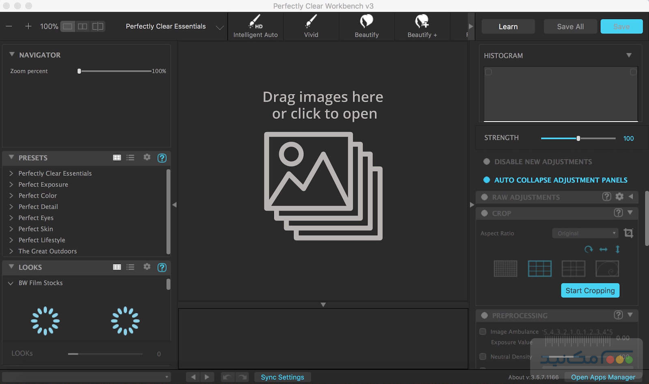649x384 pixels.
Task: Open the Aspect Ratio Original dropdown
Action: [585, 233]
